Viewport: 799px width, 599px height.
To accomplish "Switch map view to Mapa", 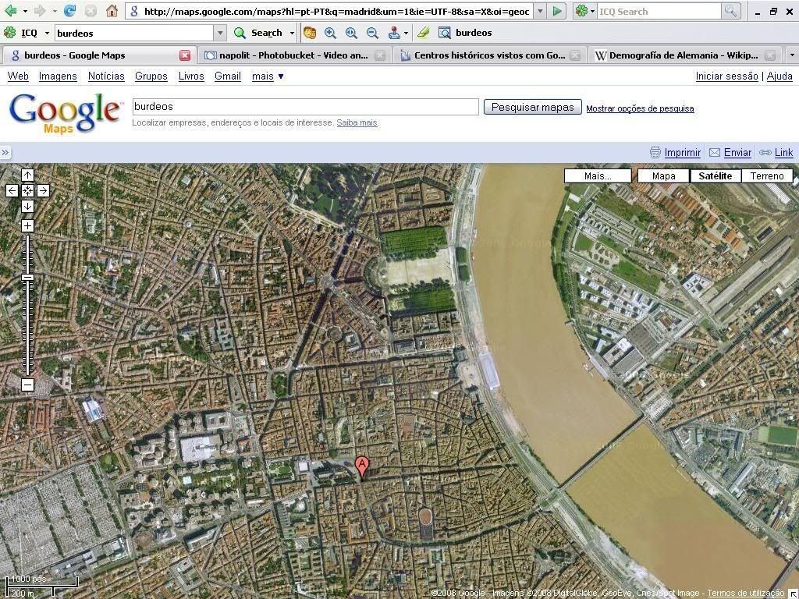I will point(663,175).
